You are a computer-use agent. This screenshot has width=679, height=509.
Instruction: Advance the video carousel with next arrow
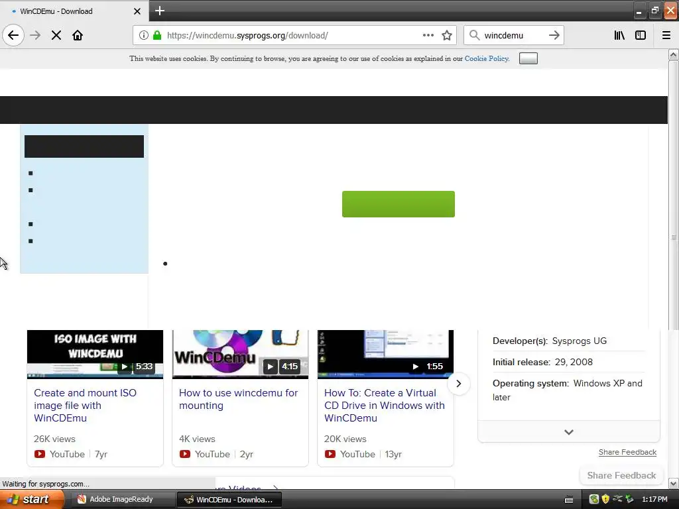(459, 384)
